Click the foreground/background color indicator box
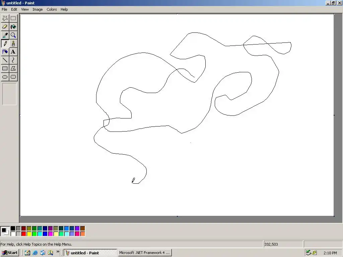Image resolution: width=343 pixels, height=257 pixels. click(5, 231)
